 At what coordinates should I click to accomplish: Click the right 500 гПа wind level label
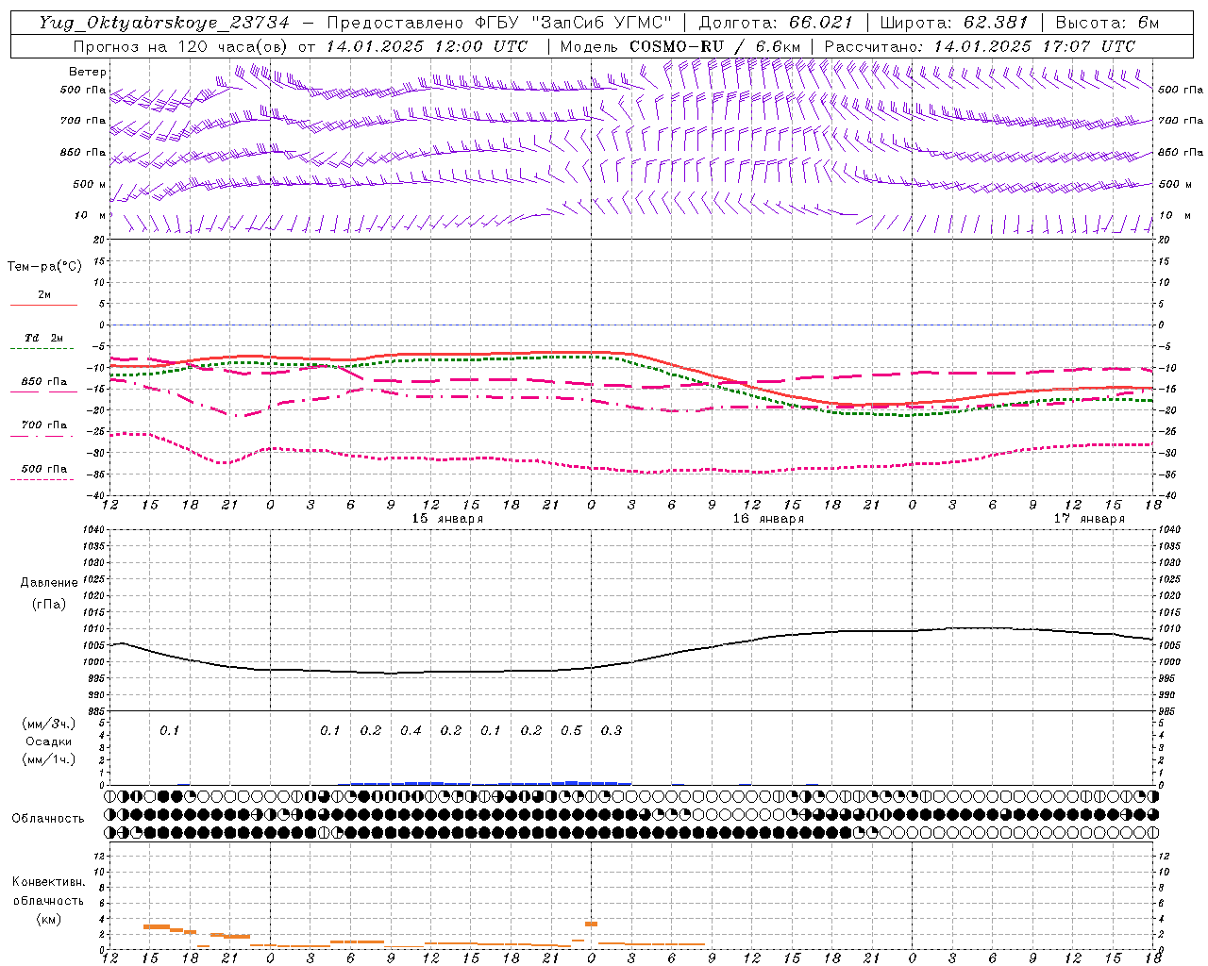tap(1181, 90)
